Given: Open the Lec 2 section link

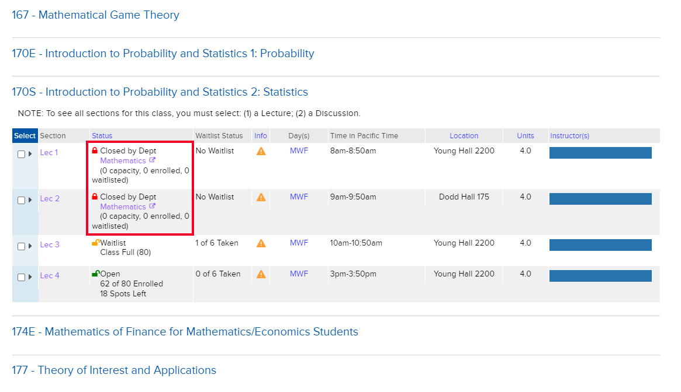Looking at the screenshot, I should tap(50, 198).
